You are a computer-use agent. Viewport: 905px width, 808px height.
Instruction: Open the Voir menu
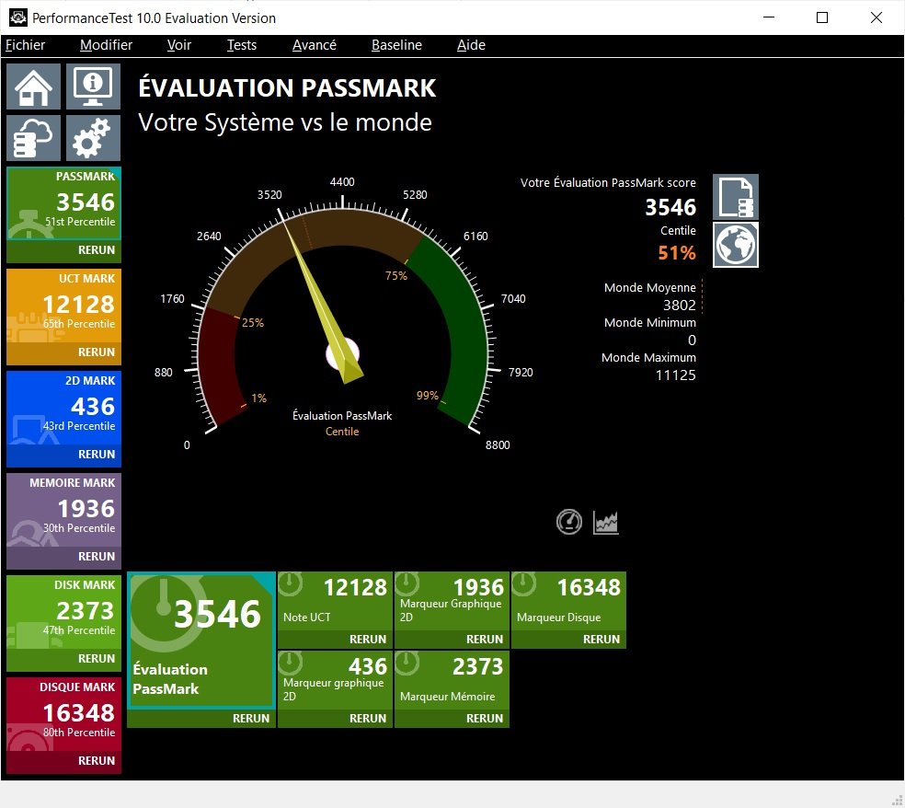point(179,45)
